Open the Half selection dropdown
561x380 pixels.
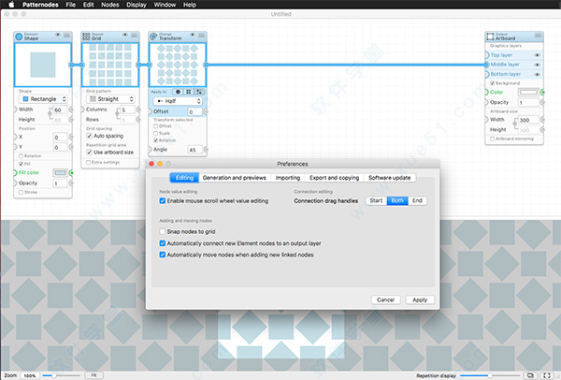(x=178, y=101)
